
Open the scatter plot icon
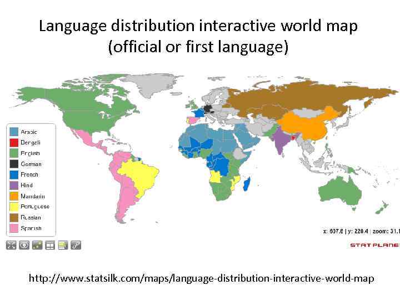[x=37, y=245]
